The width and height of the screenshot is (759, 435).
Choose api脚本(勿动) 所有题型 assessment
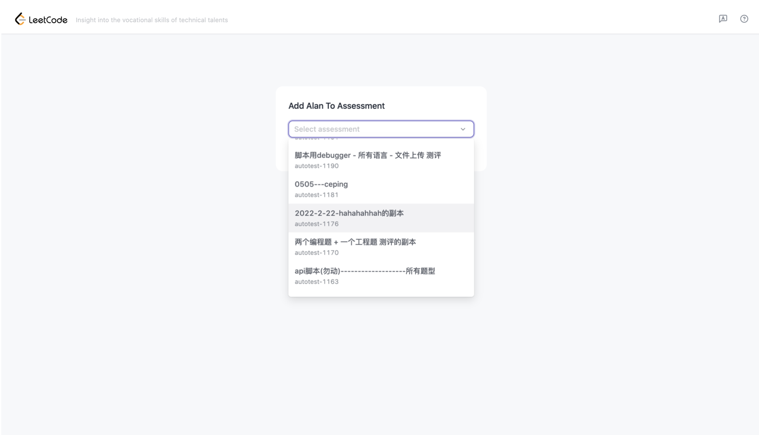[x=381, y=276]
